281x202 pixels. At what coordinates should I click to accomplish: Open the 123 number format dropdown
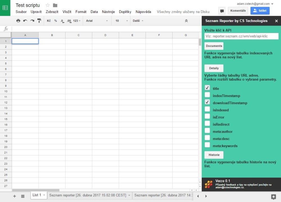coord(77,21)
